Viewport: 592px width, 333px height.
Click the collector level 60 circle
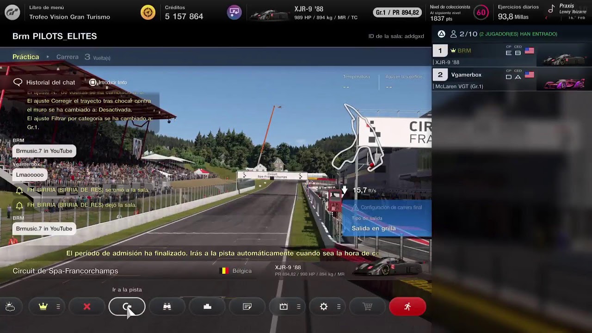pyautogui.click(x=481, y=12)
